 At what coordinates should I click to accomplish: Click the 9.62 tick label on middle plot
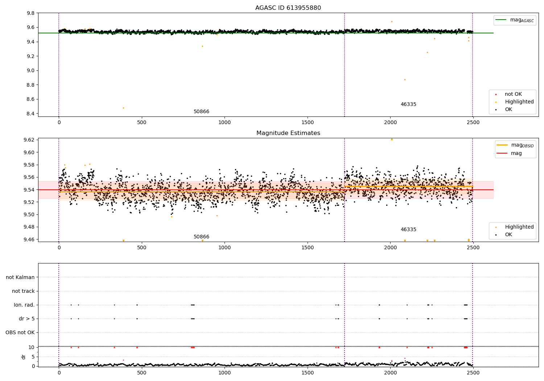[x=29, y=140]
